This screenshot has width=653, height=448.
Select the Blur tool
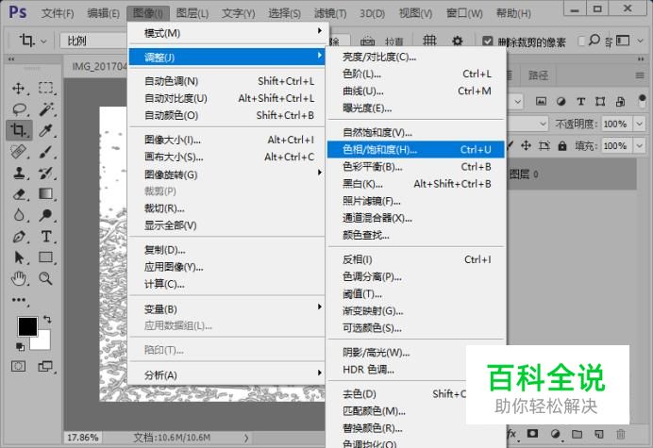pos(19,215)
